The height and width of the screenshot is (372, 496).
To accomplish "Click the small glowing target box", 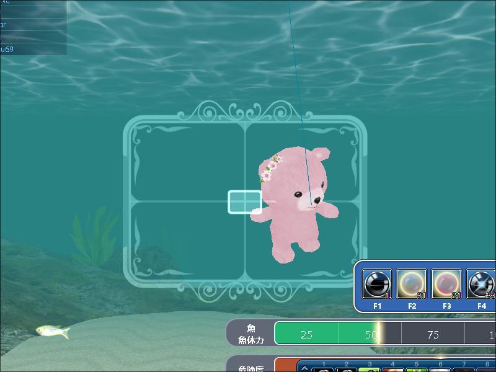I will point(245,201).
